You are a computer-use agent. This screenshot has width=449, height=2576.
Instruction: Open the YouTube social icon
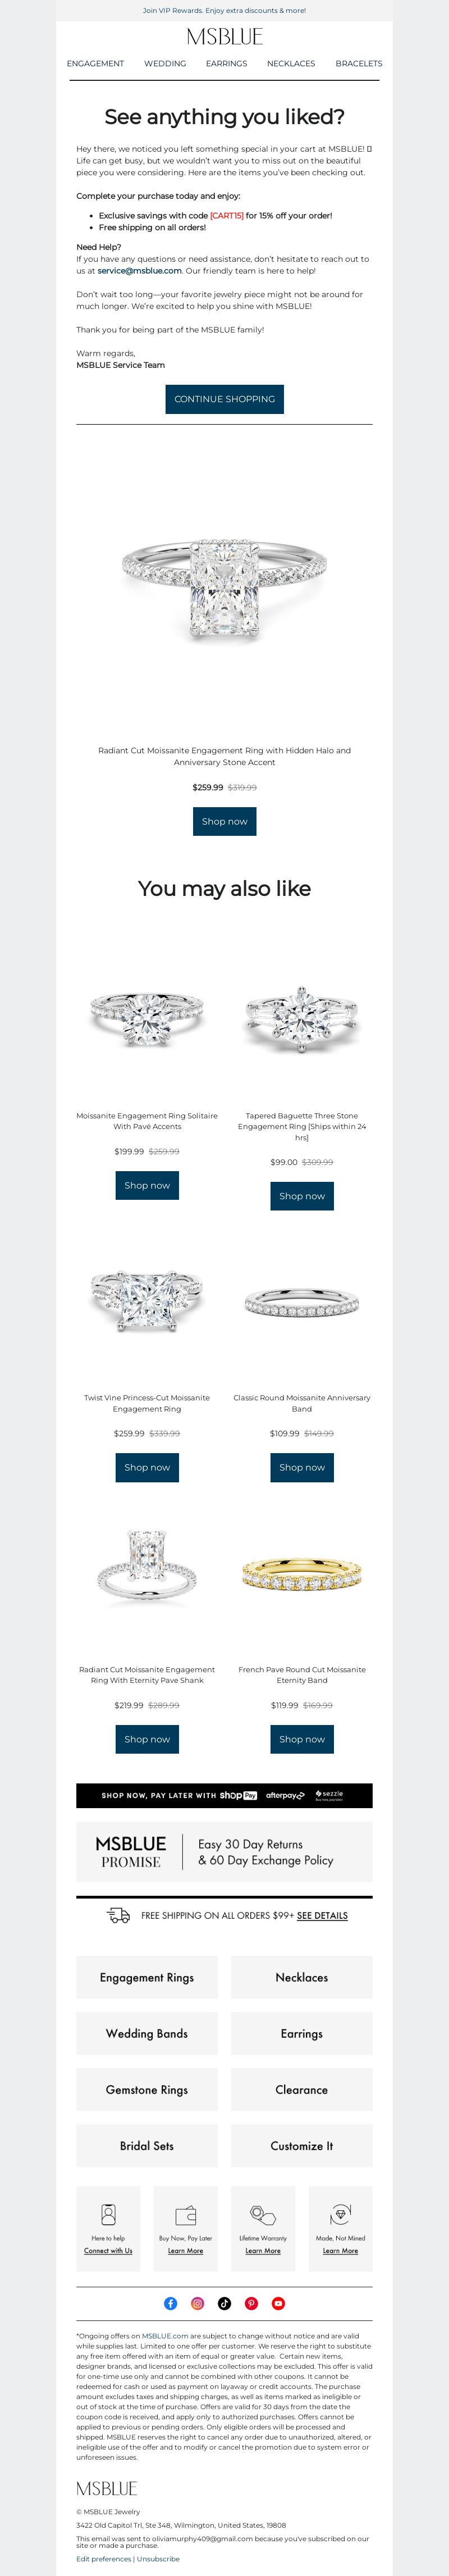pos(278,2303)
